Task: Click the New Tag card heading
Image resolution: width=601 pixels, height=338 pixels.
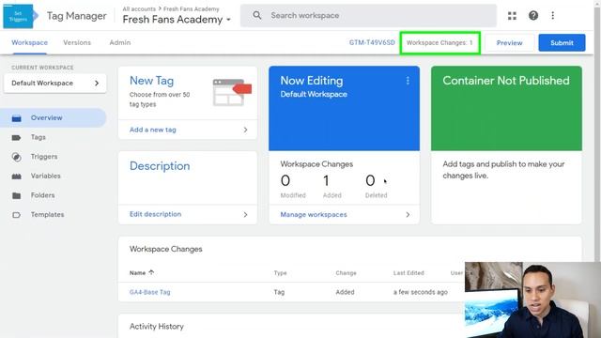Action: click(151, 81)
